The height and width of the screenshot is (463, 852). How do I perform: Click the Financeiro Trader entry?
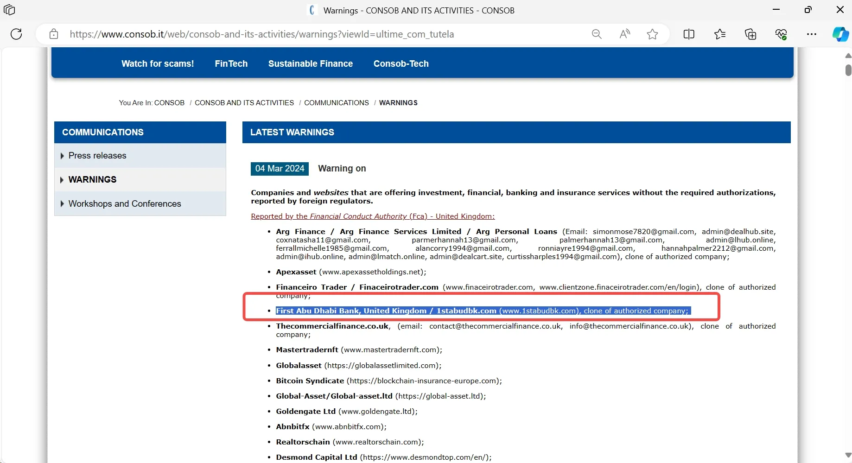pos(526,291)
